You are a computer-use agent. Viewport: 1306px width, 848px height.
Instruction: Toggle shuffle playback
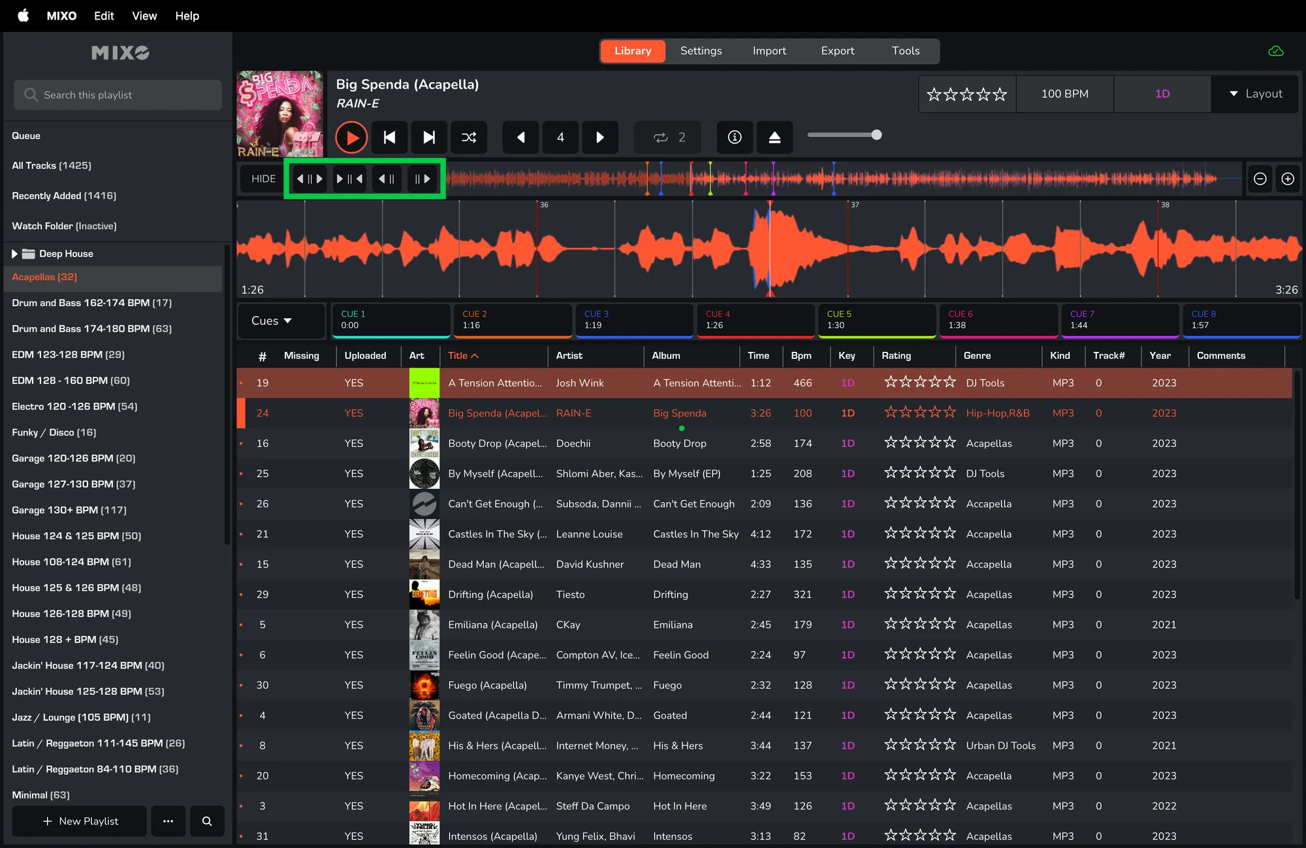[469, 137]
